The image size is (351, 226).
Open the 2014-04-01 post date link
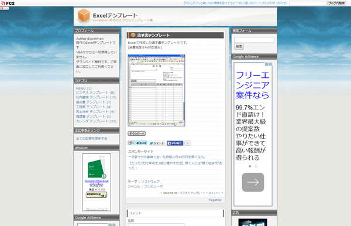[170, 193]
